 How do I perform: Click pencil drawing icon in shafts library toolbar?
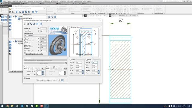(20, 12)
